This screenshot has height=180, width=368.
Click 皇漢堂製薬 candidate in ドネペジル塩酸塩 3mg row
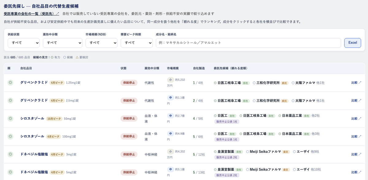coord(226,151)
